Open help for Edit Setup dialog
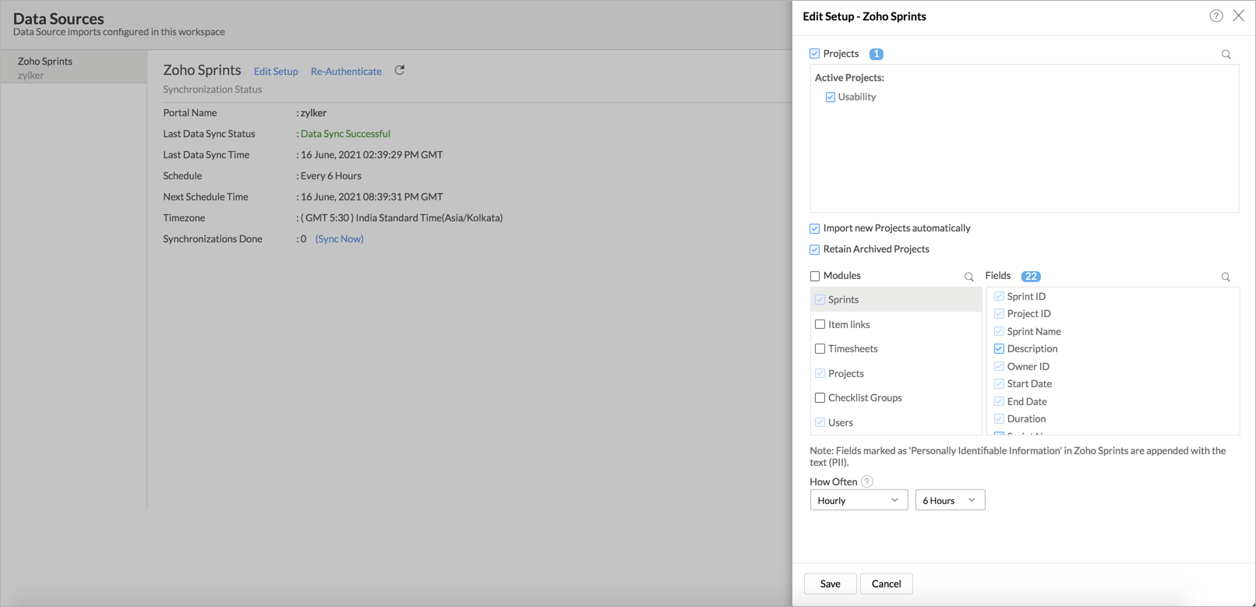Screen dimensions: 1256x607 (1215, 16)
